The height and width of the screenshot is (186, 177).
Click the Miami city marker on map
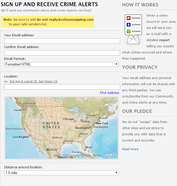85,150
